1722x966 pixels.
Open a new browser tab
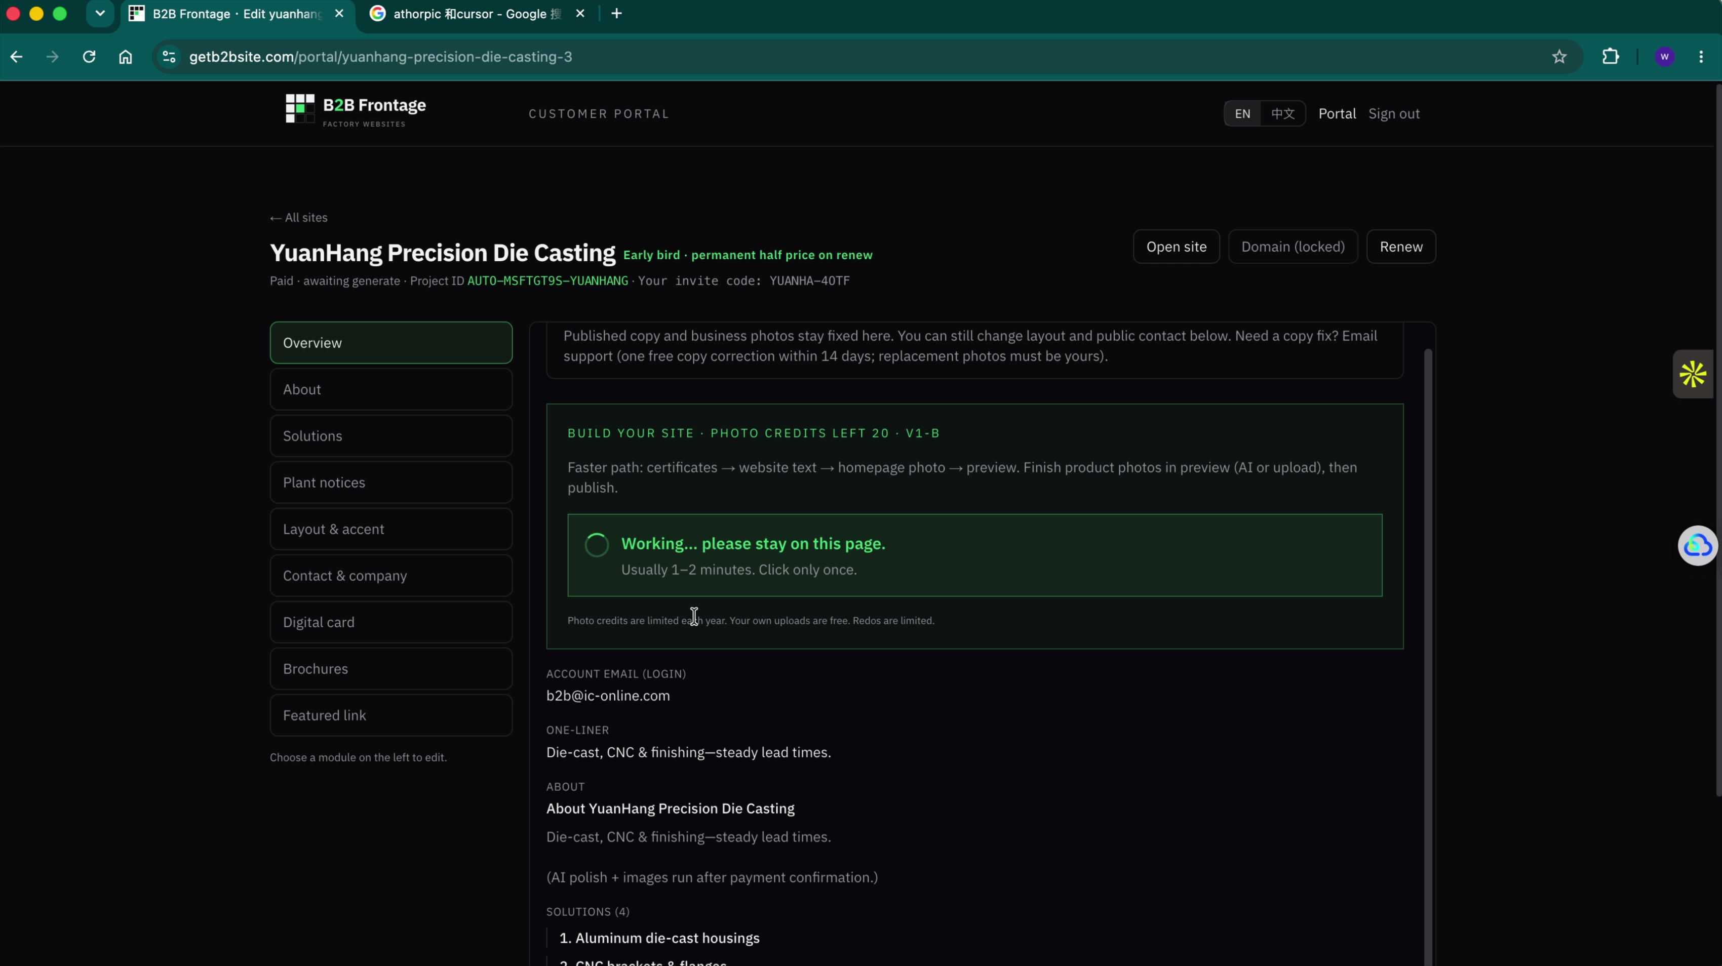tap(616, 13)
